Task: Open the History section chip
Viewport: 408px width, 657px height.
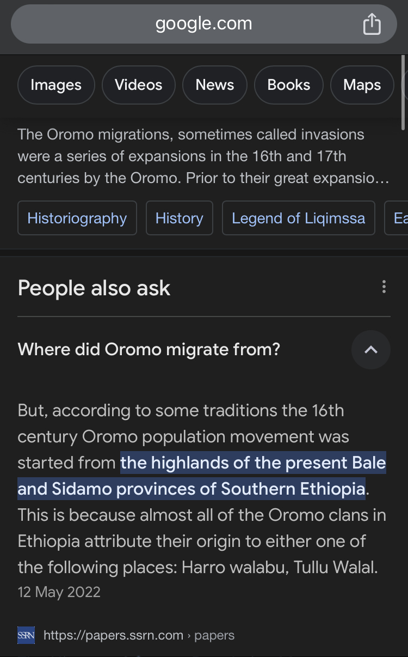Action: tap(179, 218)
